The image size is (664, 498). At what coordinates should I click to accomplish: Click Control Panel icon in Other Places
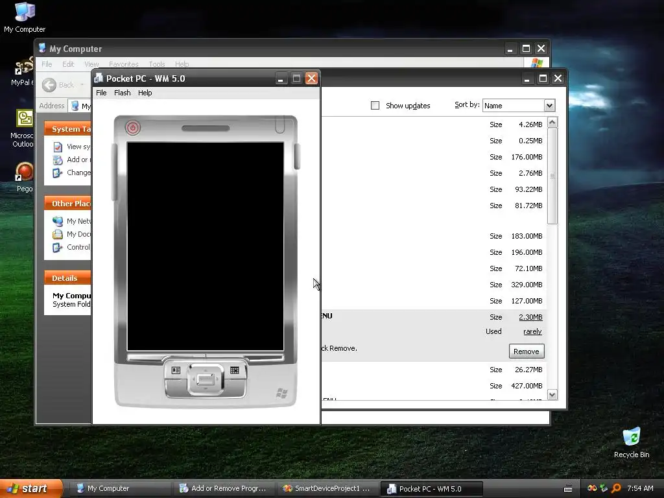pos(58,247)
